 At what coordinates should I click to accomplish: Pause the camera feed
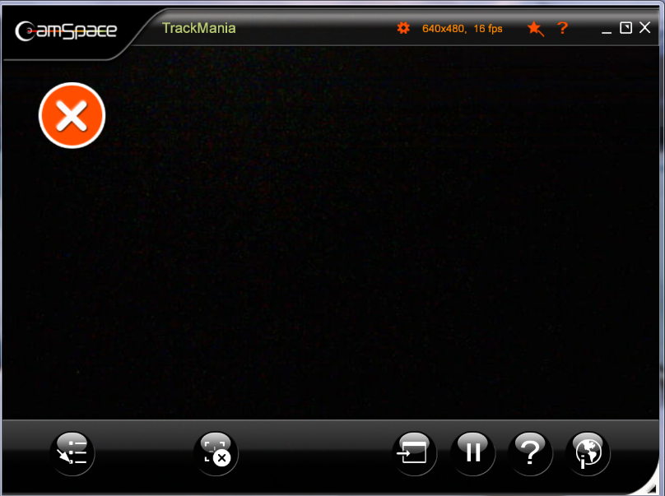473,452
